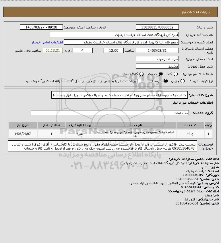This screenshot has width=221, height=243.
Task: Select the کالا radio button
Action: pyautogui.click(x=176, y=74)
